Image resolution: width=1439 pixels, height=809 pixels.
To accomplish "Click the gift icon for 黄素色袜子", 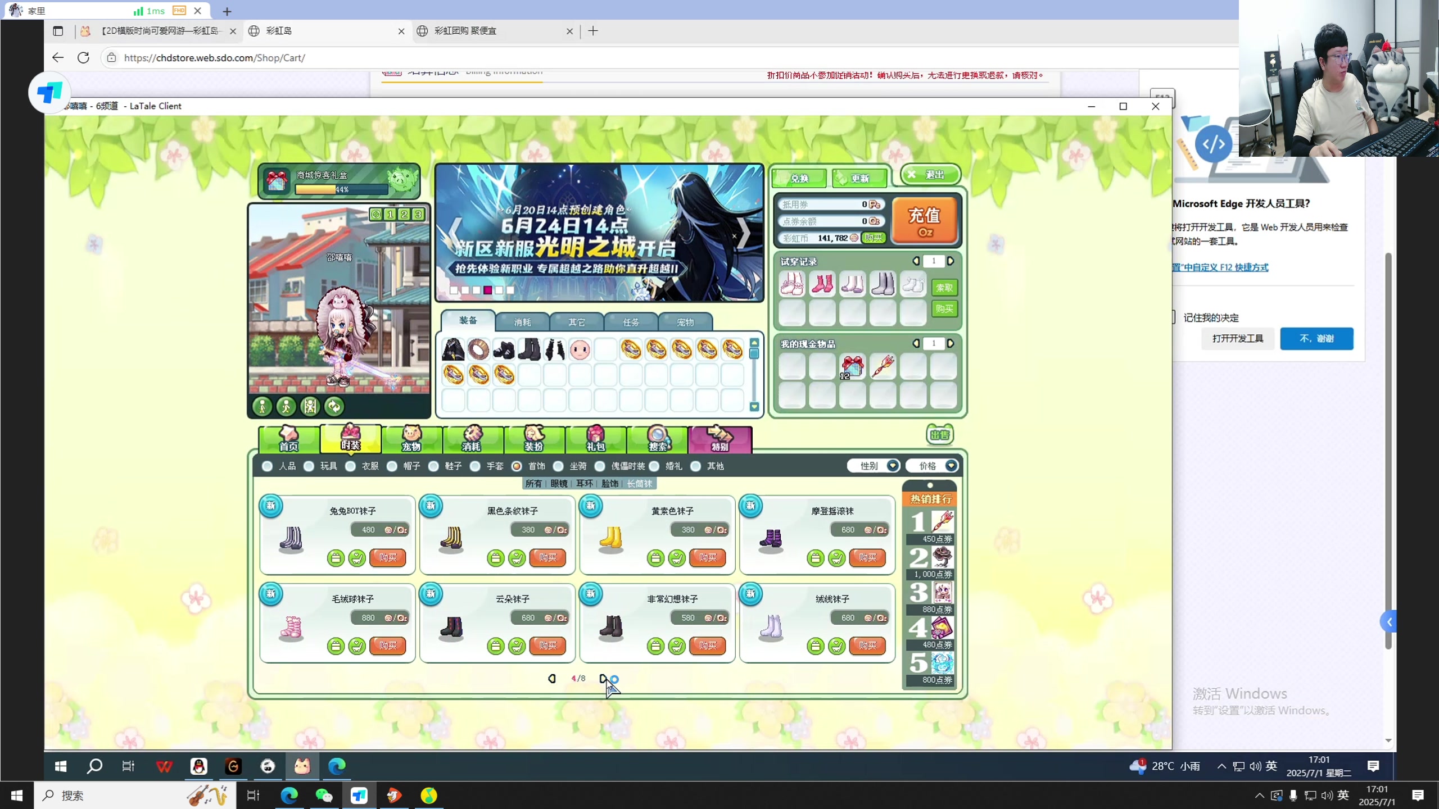I will tap(655, 558).
